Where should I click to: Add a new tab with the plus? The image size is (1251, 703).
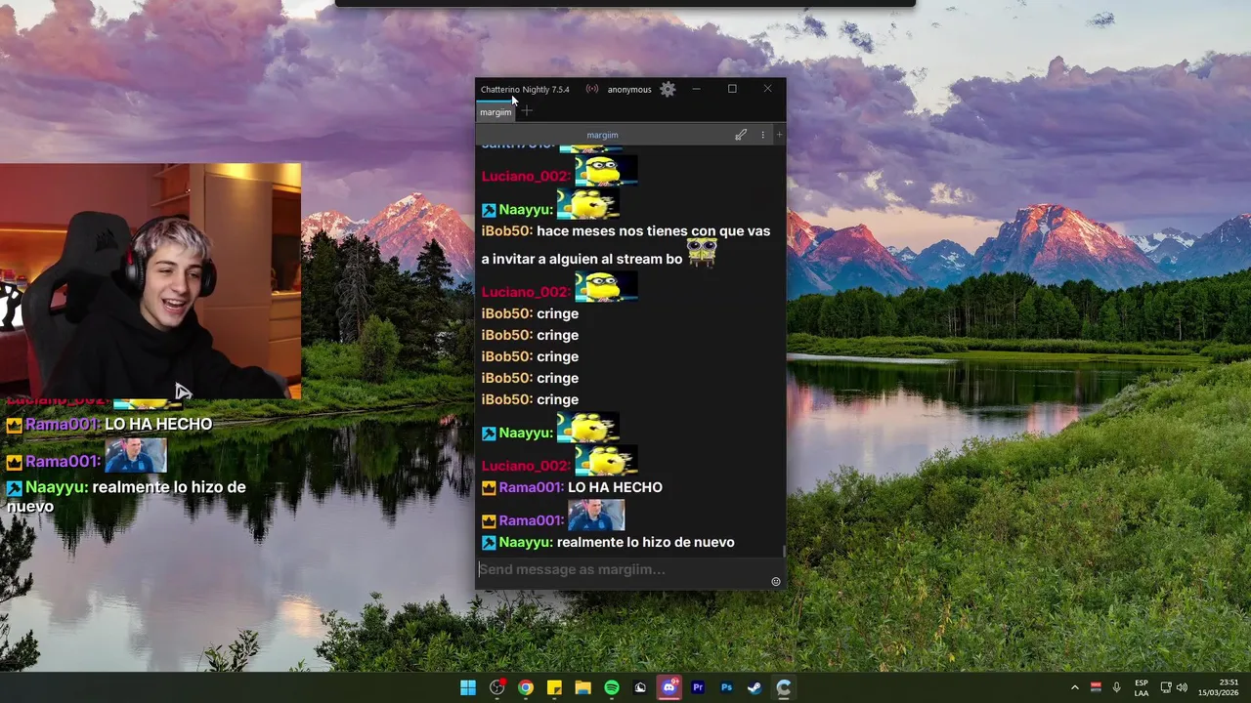click(x=527, y=111)
